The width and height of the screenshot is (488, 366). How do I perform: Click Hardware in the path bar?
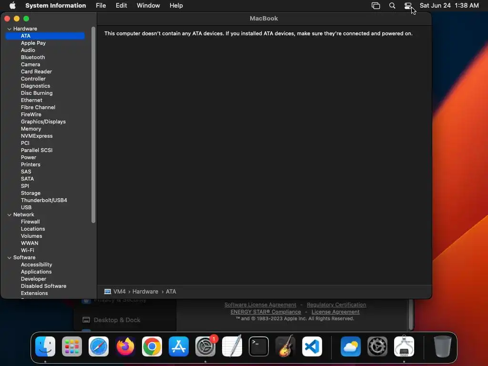click(x=145, y=292)
